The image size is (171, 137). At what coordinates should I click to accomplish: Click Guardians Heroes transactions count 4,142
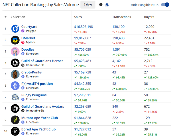[117, 61]
